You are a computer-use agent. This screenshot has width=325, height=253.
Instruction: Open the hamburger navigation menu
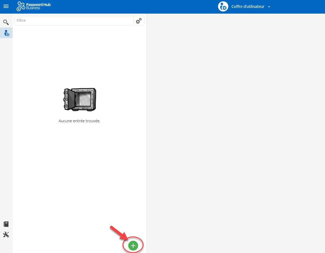click(6, 6)
